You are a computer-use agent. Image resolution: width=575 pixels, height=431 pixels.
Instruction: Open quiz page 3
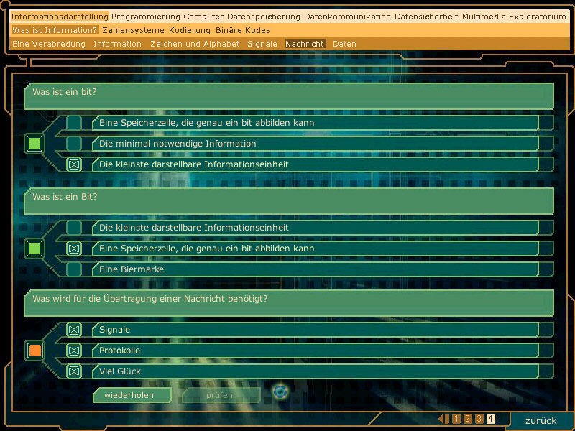479,419
